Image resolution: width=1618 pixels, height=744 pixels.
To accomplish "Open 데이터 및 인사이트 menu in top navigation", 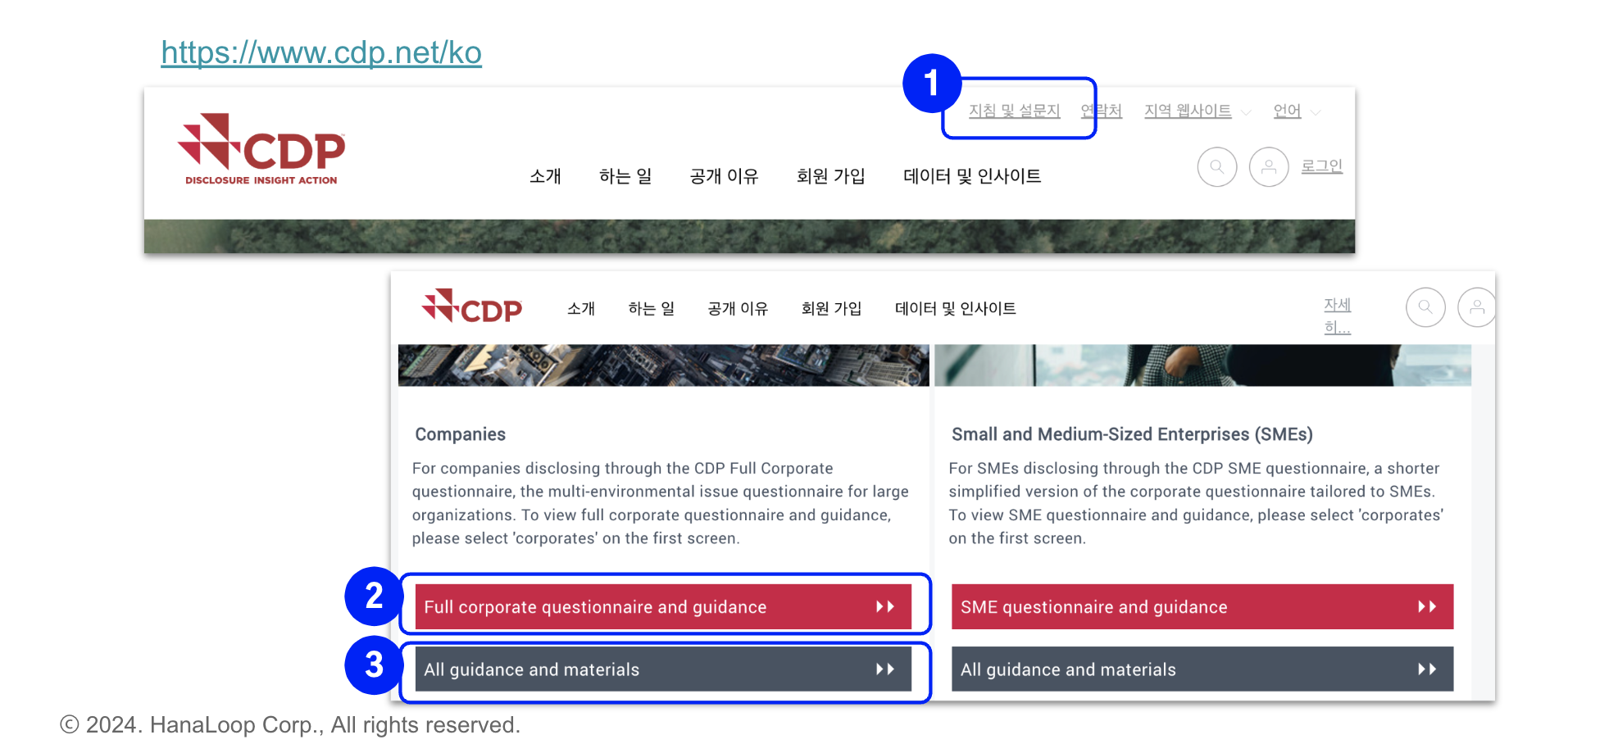I will (972, 176).
